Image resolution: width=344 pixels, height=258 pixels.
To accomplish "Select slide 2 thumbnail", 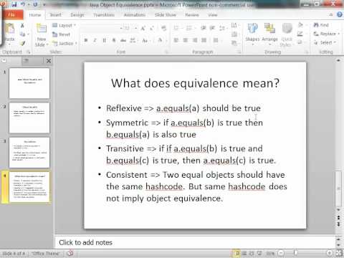I will click(29, 118).
